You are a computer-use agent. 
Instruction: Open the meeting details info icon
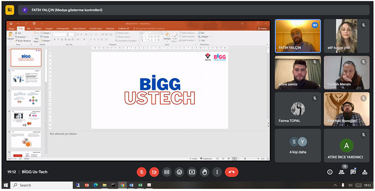click(330, 172)
